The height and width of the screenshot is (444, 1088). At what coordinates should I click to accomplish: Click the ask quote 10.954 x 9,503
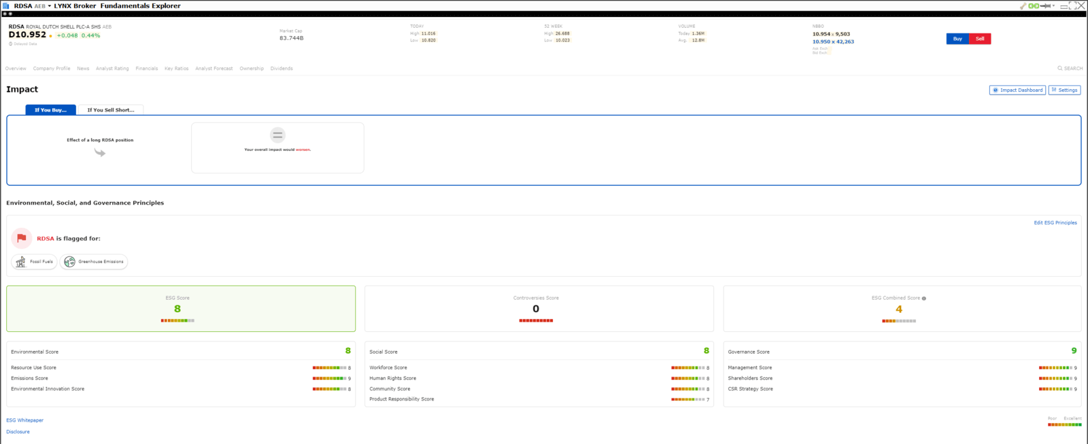(831, 34)
